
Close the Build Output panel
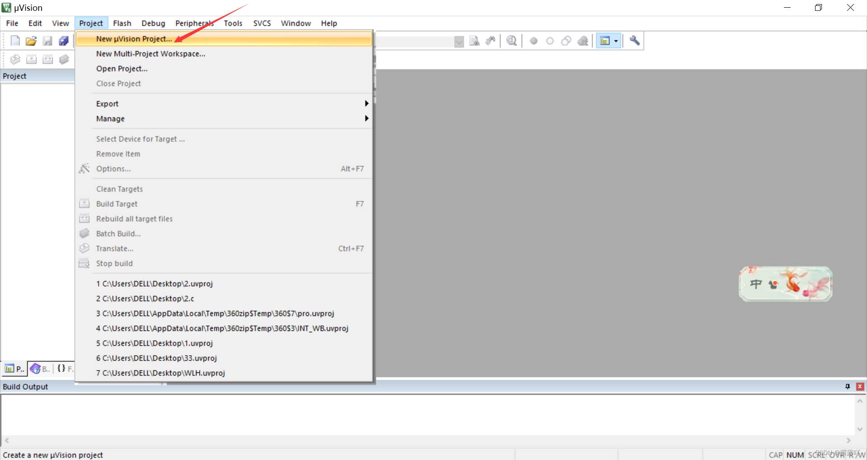click(x=860, y=386)
